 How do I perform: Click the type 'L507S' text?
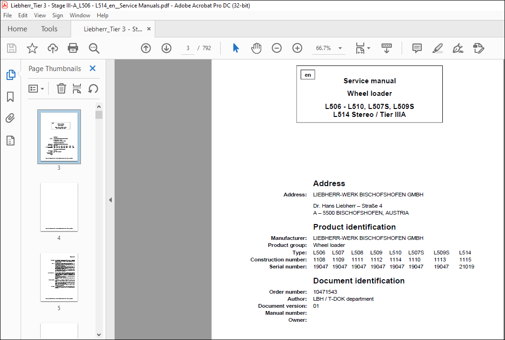[x=416, y=253]
